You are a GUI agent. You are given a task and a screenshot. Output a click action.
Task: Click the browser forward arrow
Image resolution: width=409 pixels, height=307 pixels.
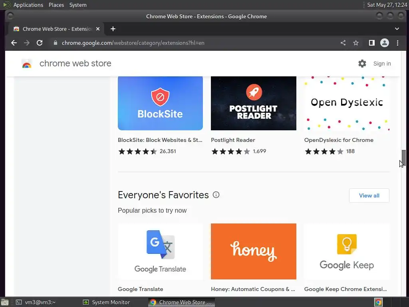(27, 43)
